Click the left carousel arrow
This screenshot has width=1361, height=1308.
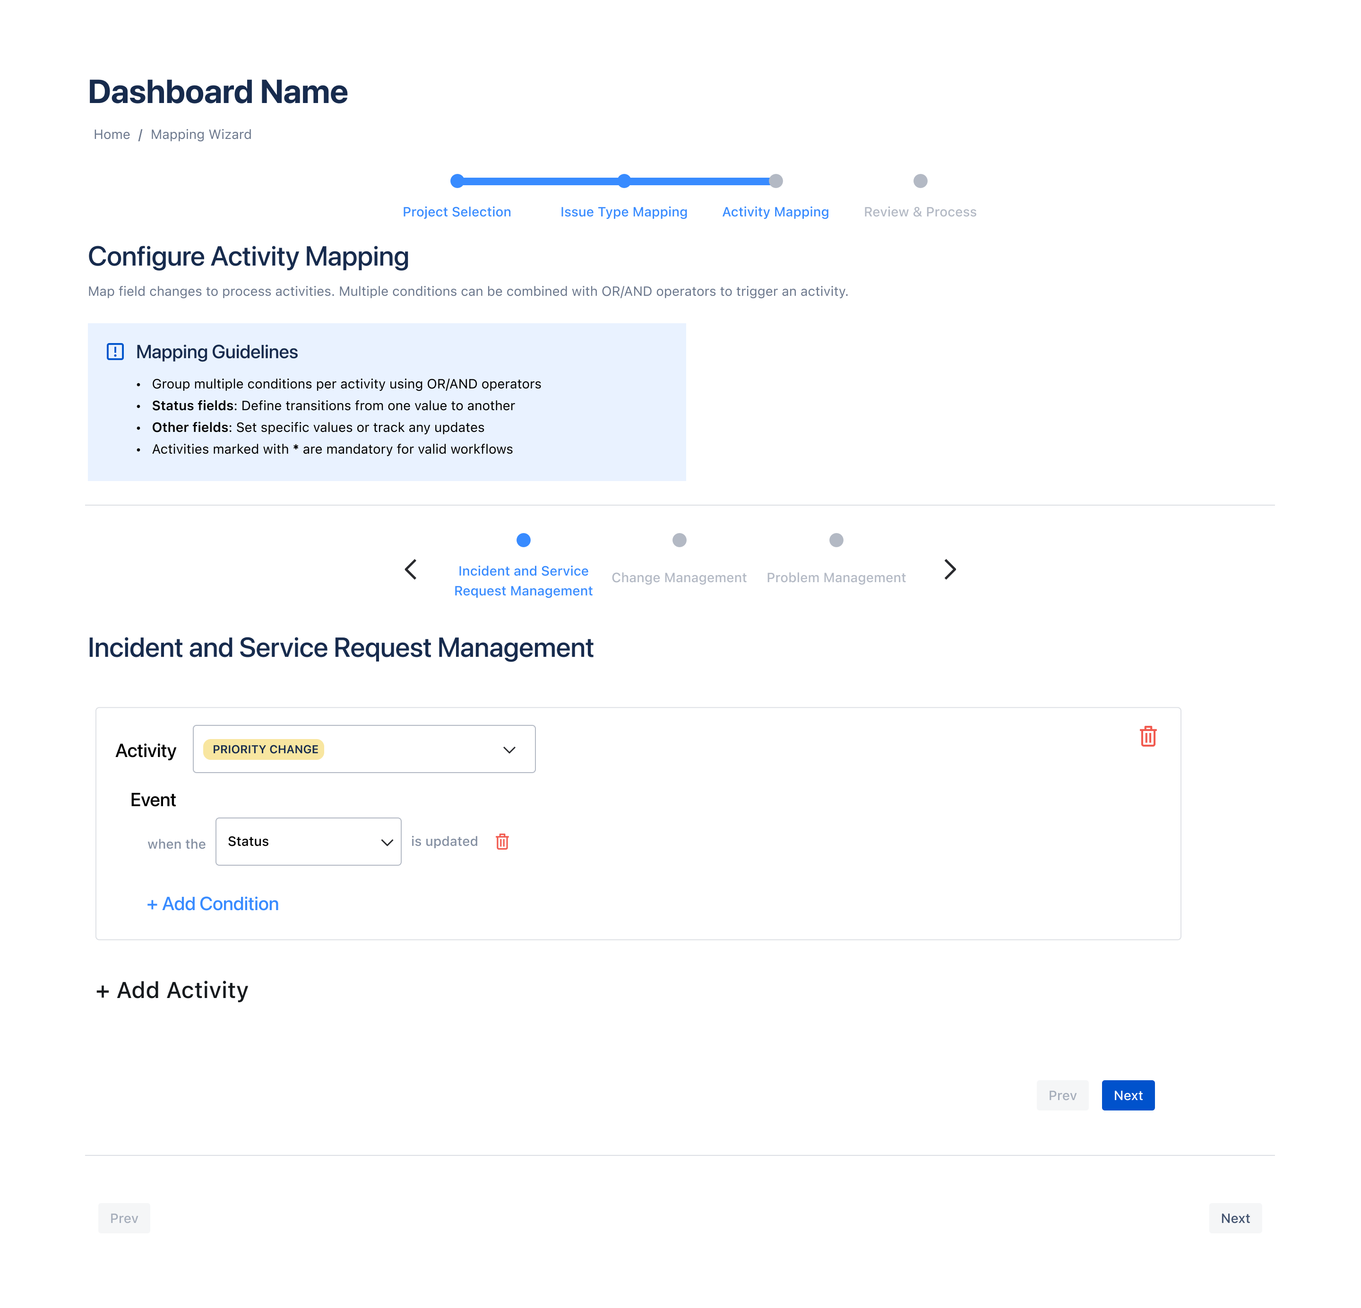pyautogui.click(x=410, y=569)
